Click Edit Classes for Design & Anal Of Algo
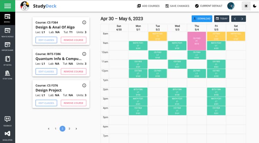The width and height of the screenshot is (259, 143). [46, 40]
